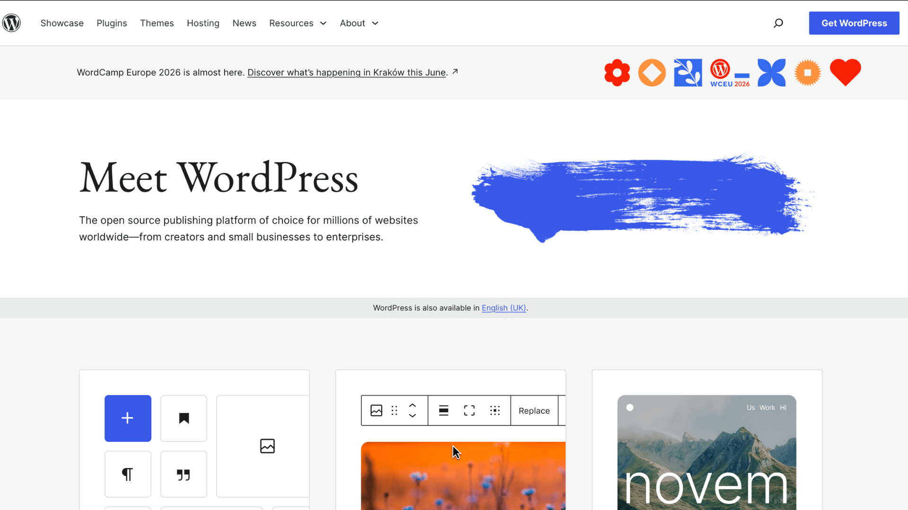Expand the About menu chevron
Viewport: 908px width, 510px height.
375,23
